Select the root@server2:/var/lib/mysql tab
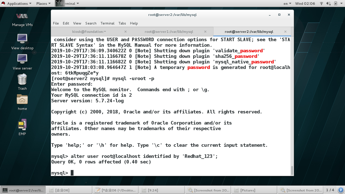The image size is (345, 194). (x=249, y=32)
